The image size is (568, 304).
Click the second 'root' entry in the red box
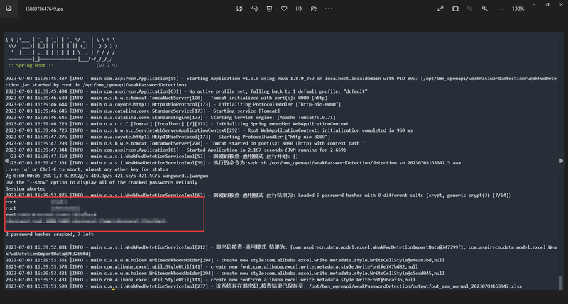click(11, 208)
